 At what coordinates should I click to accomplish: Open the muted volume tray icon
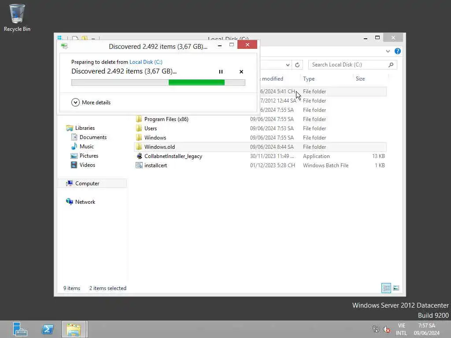pyautogui.click(x=387, y=329)
